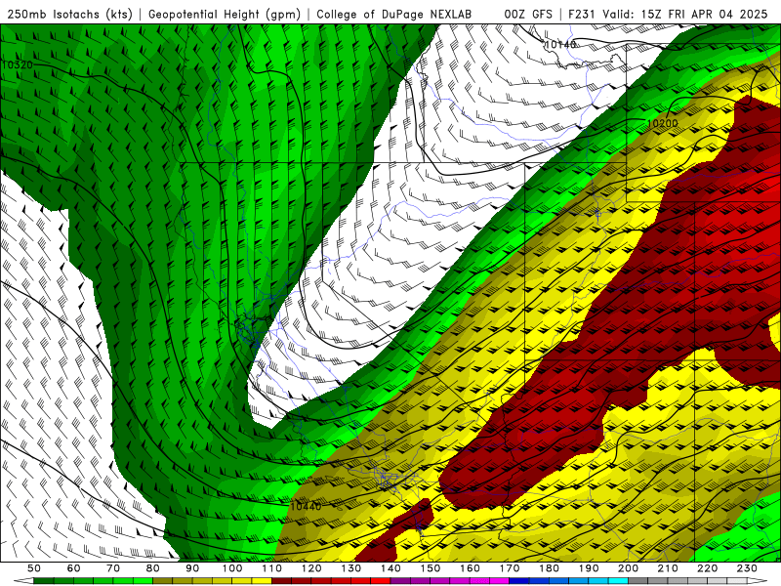Click 'College of DuPage NEXLAB' header text
Image resolution: width=781 pixels, height=586 pixels.
(393, 14)
